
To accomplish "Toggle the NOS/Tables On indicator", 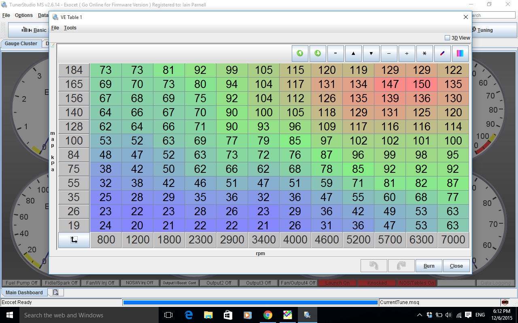I will (417, 283).
